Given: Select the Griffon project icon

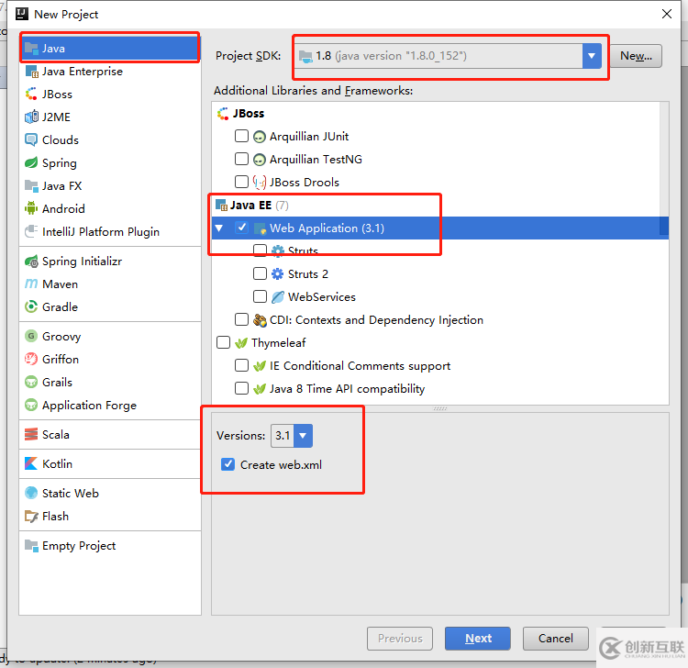Looking at the screenshot, I should (x=30, y=359).
